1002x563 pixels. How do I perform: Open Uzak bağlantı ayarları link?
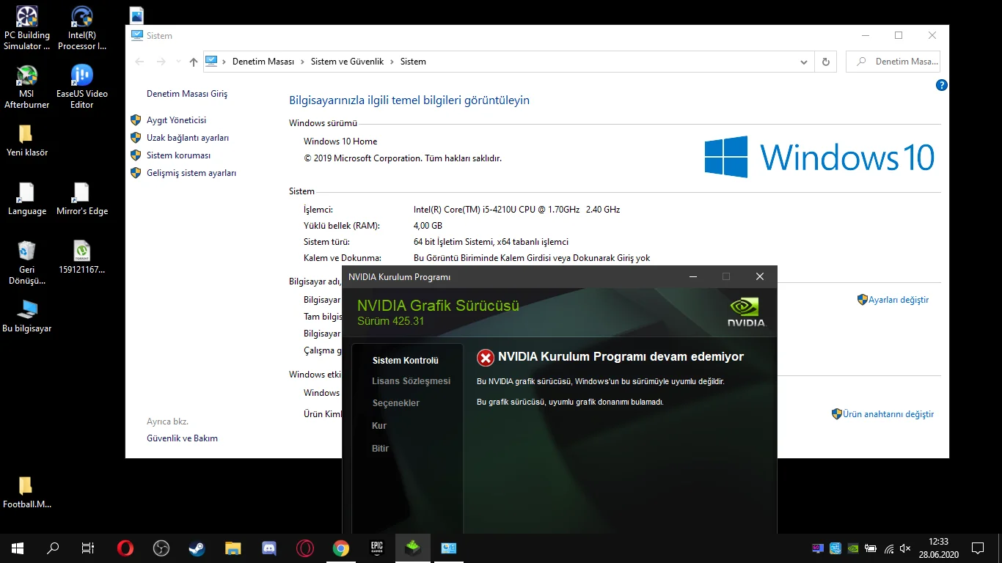pos(188,138)
